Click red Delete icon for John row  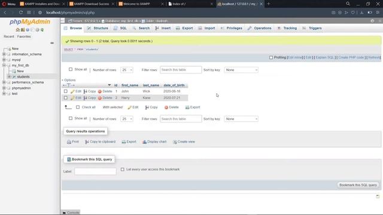pyautogui.click(x=100, y=91)
